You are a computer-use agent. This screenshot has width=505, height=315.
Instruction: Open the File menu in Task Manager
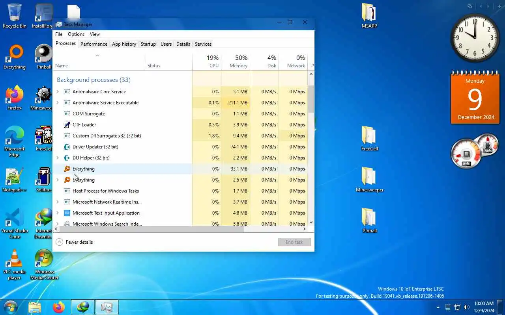click(x=59, y=34)
